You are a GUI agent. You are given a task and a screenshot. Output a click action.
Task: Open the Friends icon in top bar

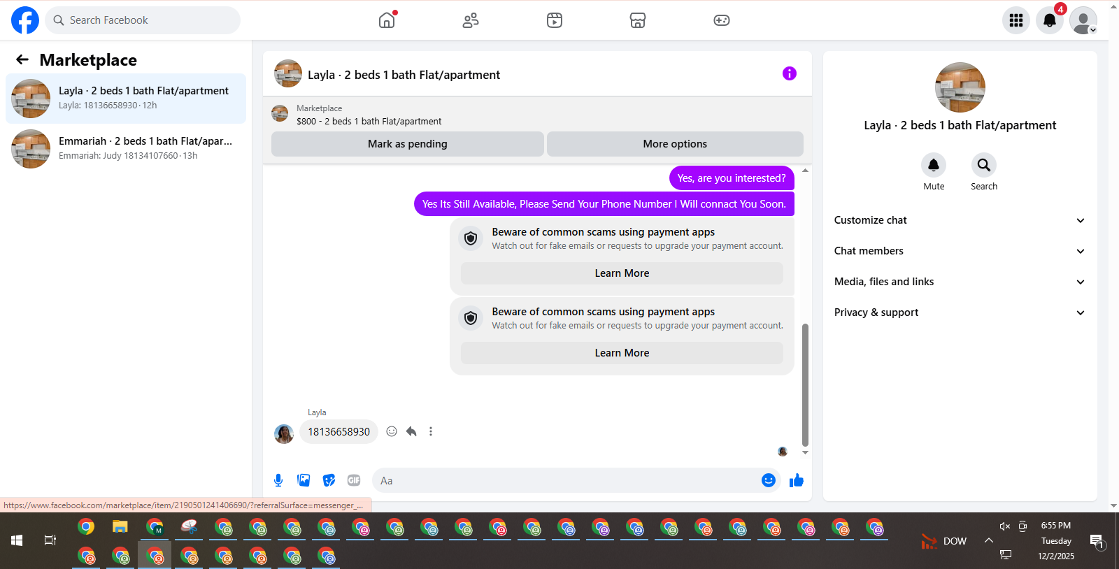(x=471, y=20)
